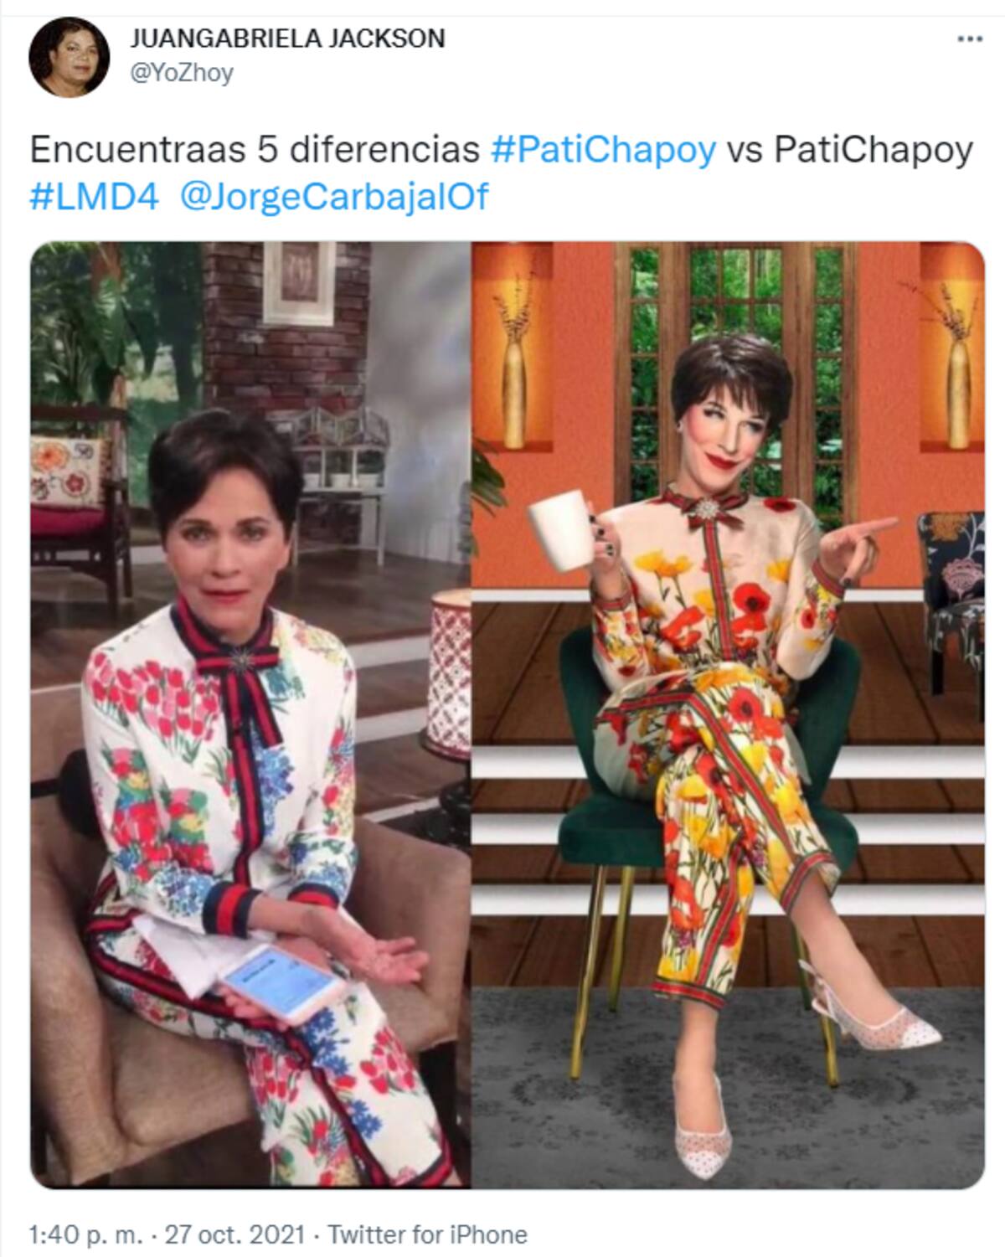Open the @JorgeCarbajalOf mention

tap(334, 198)
